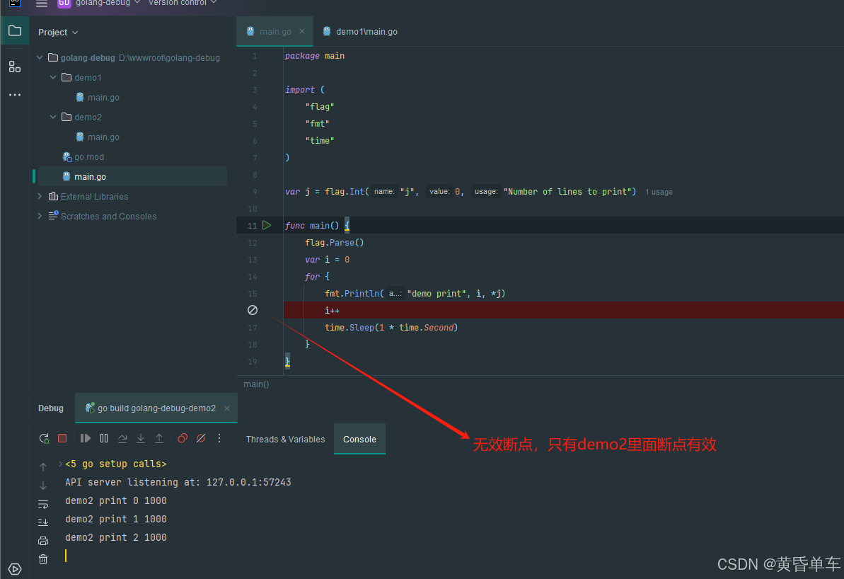This screenshot has height=579, width=844.
Task: Expand the folded go setup calls
Action: (x=60, y=464)
